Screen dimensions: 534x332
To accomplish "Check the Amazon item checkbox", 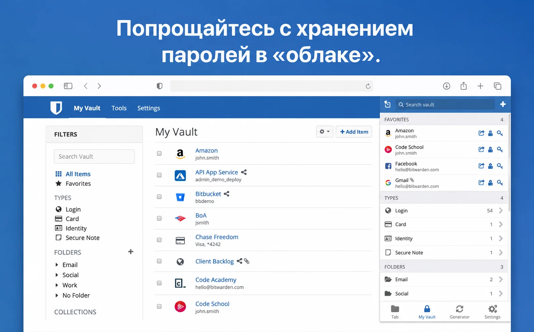I will 159,153.
